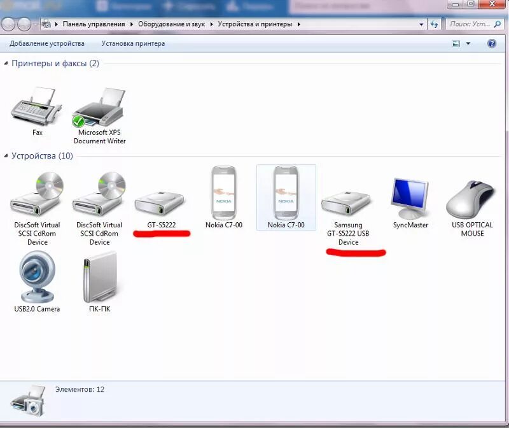This screenshot has height=428, width=509.
Task: Navigate to Оборудование и звук breadcrumb
Action: pos(171,24)
